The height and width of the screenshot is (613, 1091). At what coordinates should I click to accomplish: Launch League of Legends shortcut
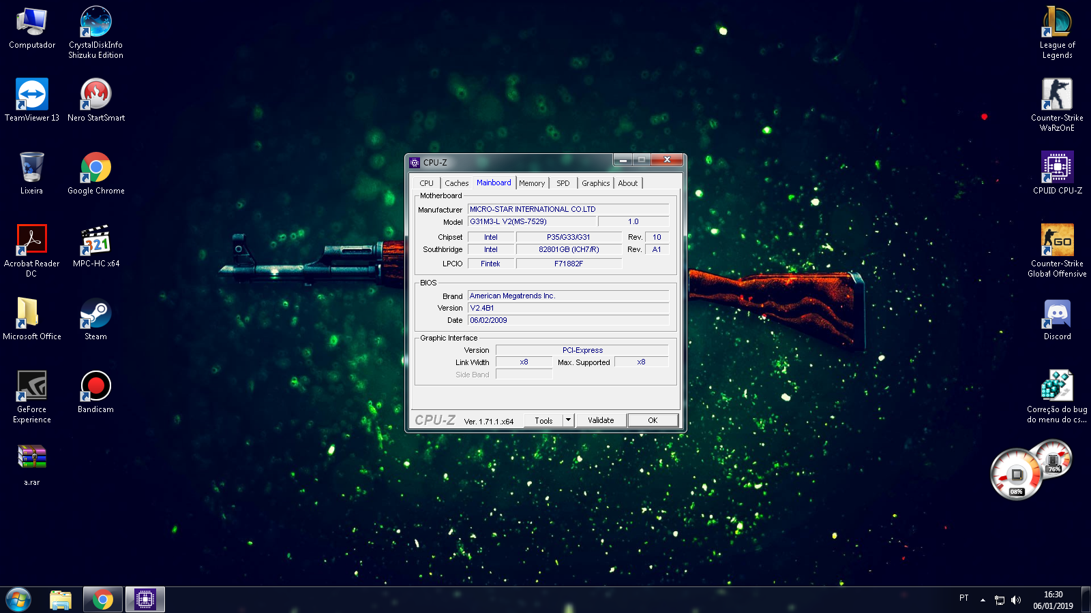(x=1057, y=33)
